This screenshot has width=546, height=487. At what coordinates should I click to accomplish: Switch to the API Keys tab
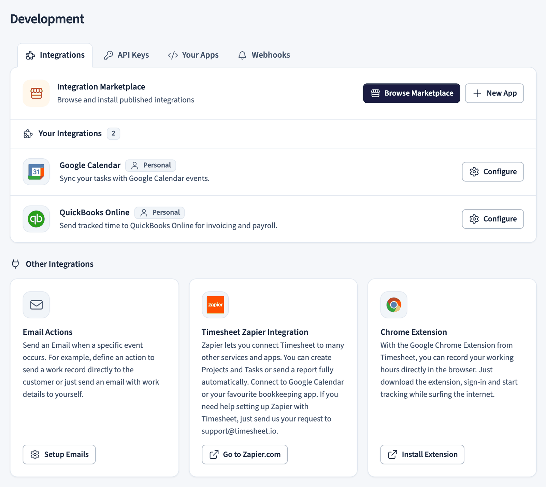coord(126,55)
